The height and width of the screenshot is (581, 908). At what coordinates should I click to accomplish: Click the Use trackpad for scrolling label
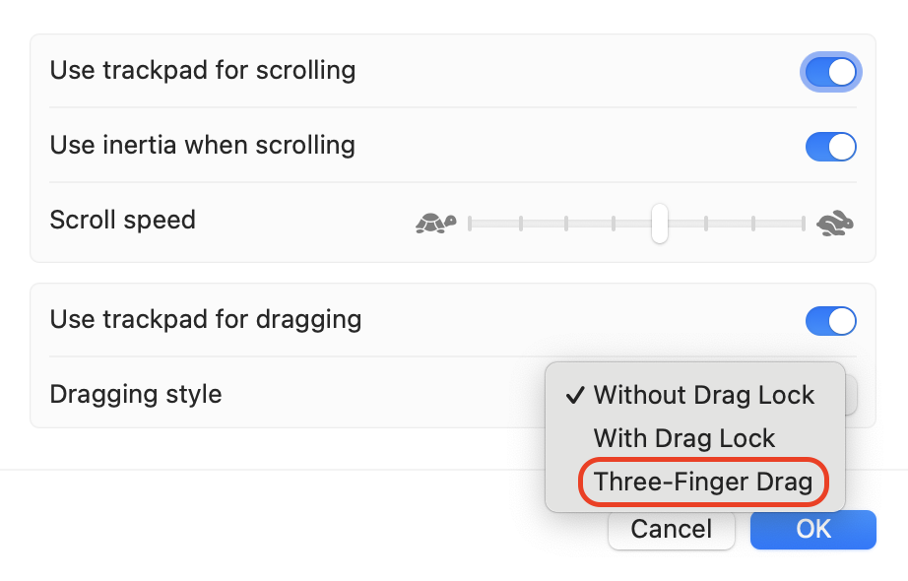click(203, 71)
